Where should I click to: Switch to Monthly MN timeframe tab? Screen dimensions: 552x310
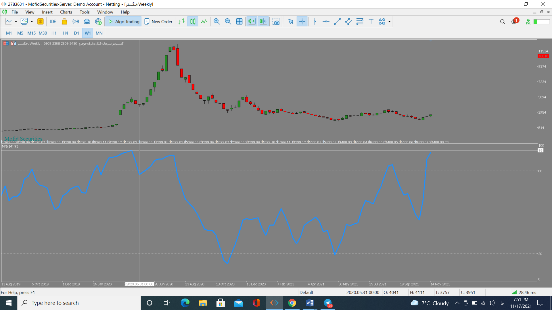tap(99, 33)
